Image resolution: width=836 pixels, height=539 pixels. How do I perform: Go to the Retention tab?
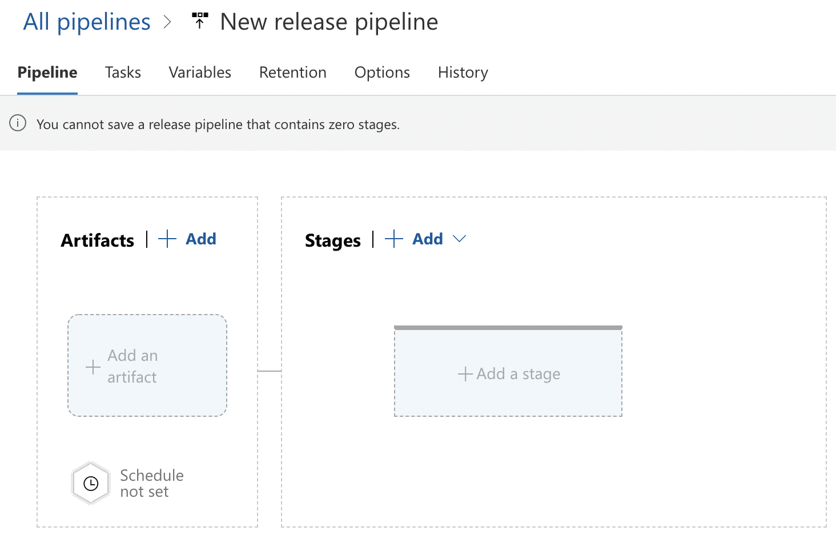click(x=292, y=73)
